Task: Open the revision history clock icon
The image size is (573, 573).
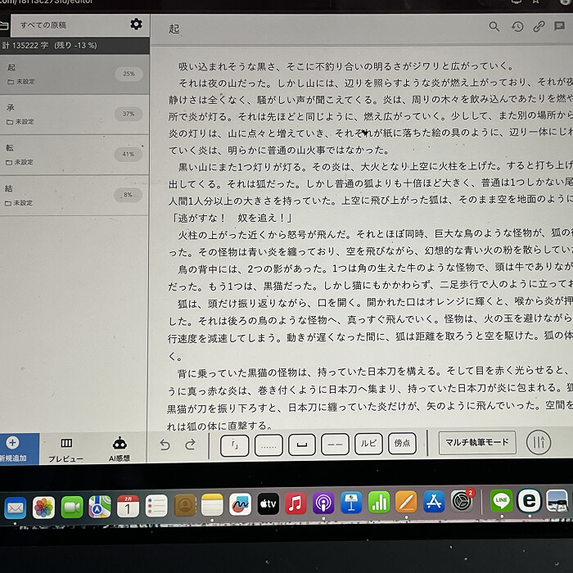Action: pyautogui.click(x=517, y=26)
